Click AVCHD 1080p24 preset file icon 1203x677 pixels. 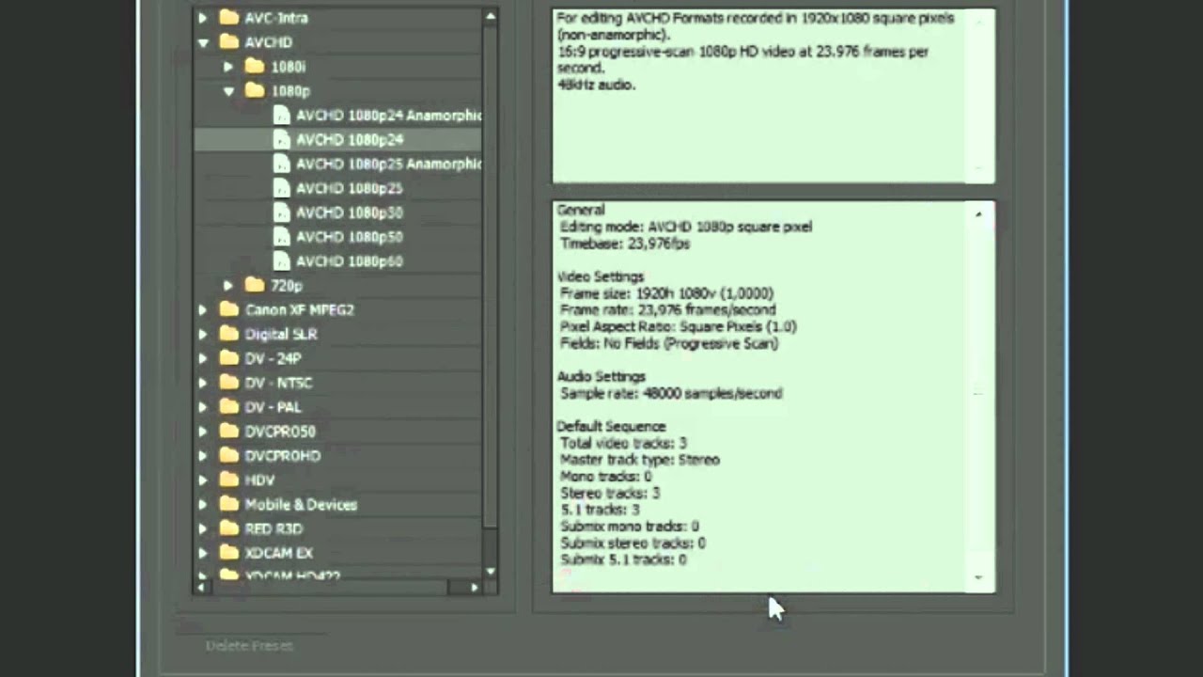[x=281, y=139]
